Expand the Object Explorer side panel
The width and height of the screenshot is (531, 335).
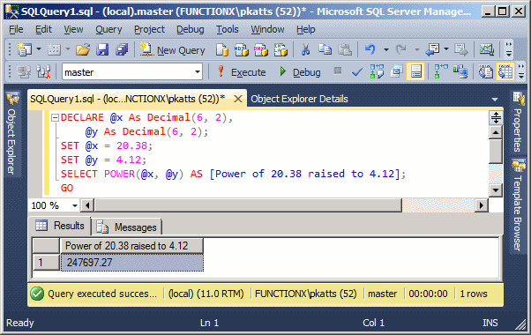click(x=11, y=134)
